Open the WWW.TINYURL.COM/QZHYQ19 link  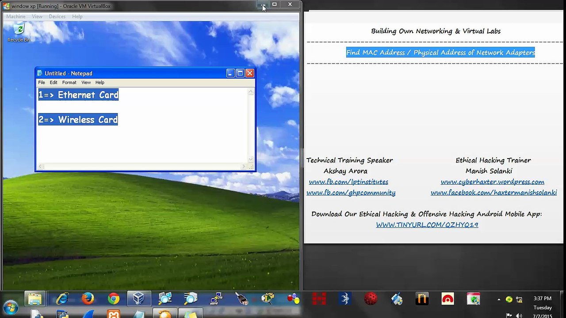tap(427, 225)
